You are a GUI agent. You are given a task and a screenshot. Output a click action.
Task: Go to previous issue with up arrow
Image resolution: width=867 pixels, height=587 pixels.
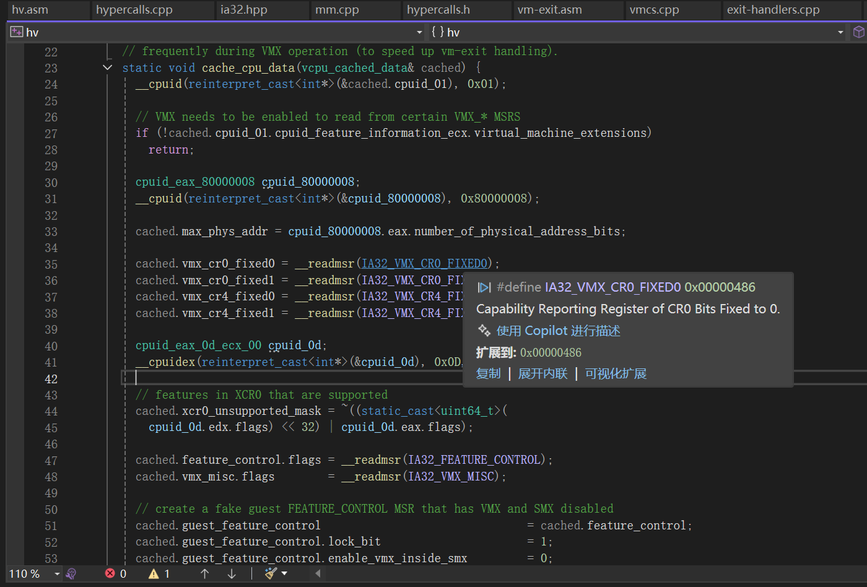click(x=204, y=574)
